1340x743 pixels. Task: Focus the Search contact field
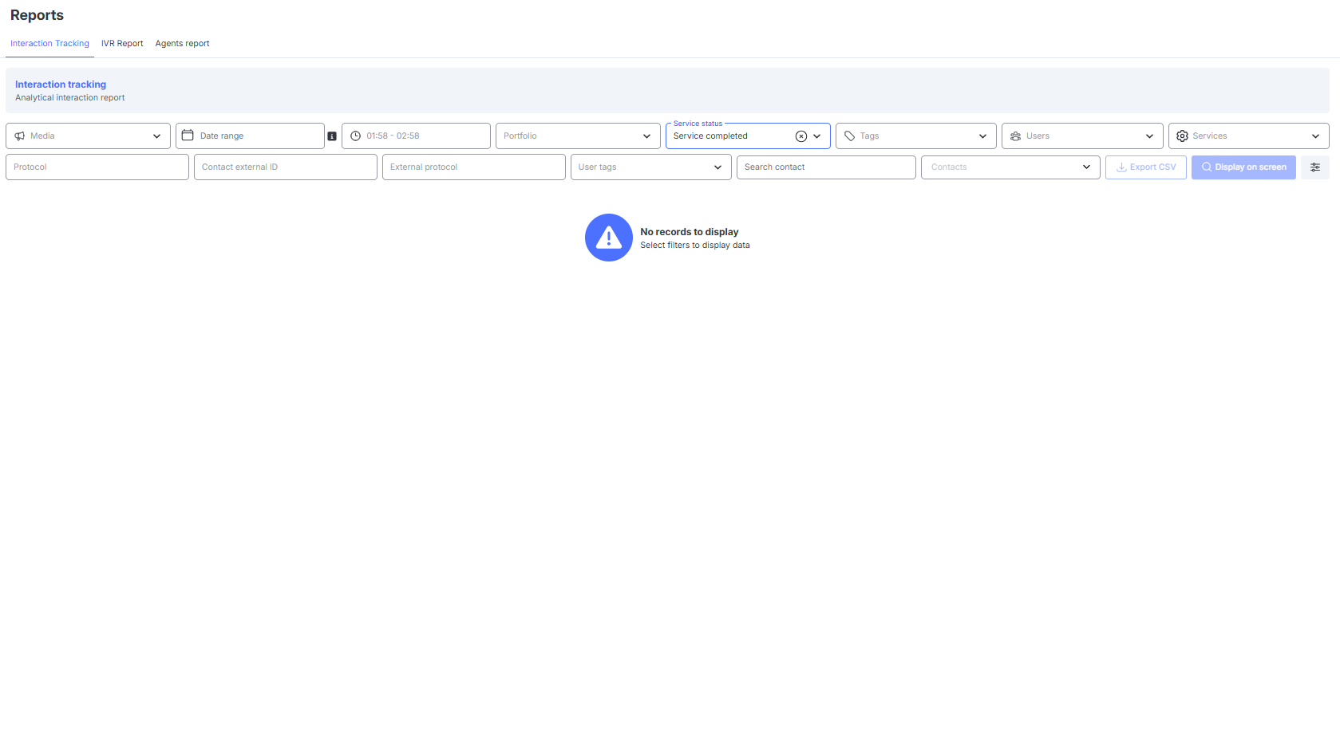tap(826, 167)
